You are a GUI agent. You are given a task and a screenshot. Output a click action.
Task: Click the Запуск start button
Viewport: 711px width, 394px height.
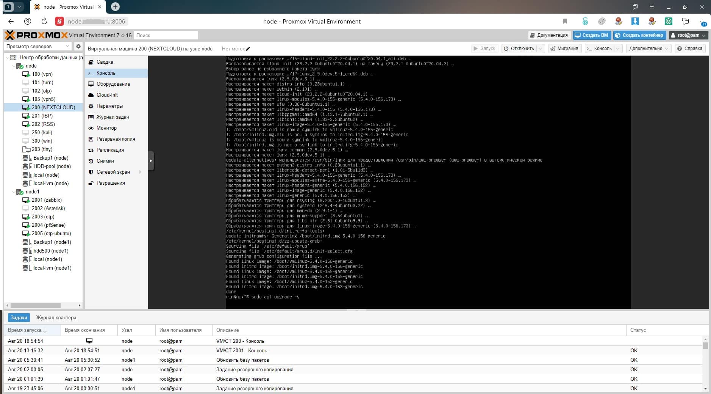[484, 49]
